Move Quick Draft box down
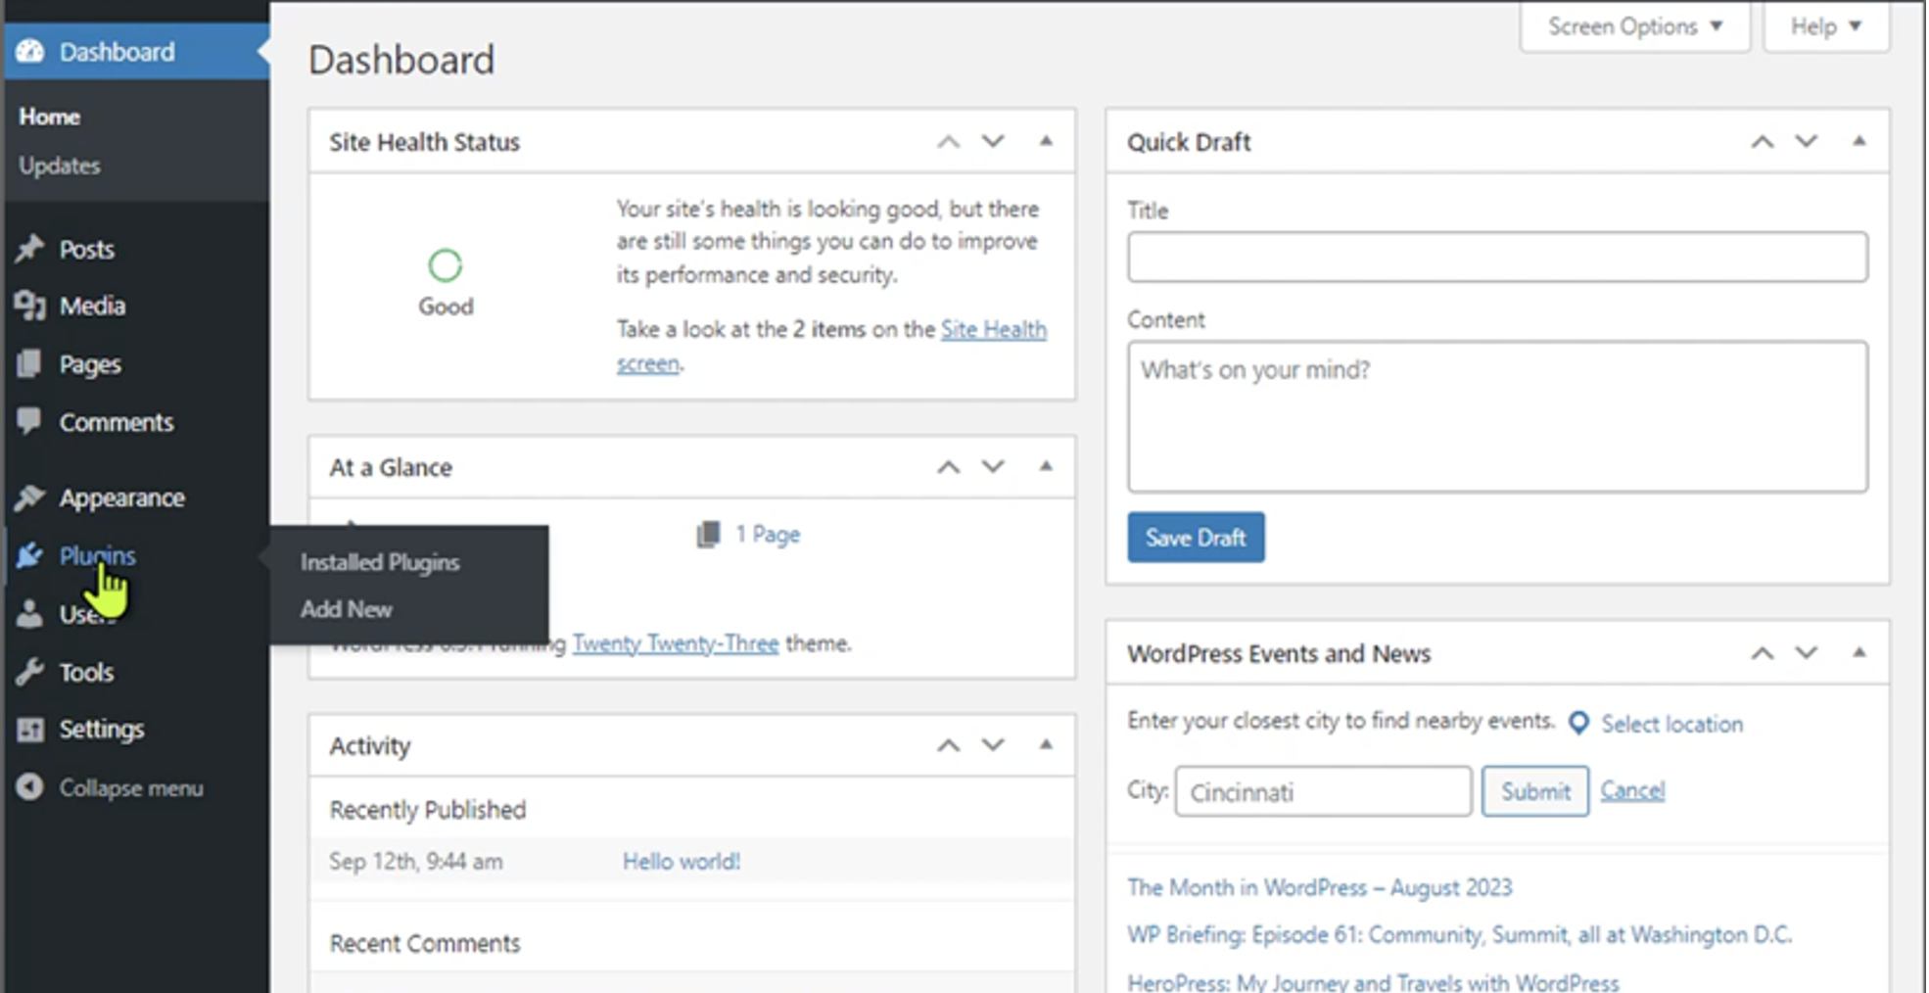This screenshot has width=1929, height=993. pyautogui.click(x=1807, y=142)
